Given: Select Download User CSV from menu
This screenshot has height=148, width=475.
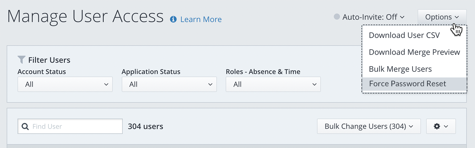Looking at the screenshot, I should coord(404,35).
